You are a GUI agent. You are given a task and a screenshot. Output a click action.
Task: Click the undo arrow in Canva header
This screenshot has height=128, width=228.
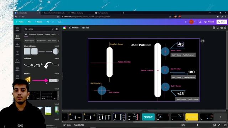pyautogui.click(x=48, y=22)
